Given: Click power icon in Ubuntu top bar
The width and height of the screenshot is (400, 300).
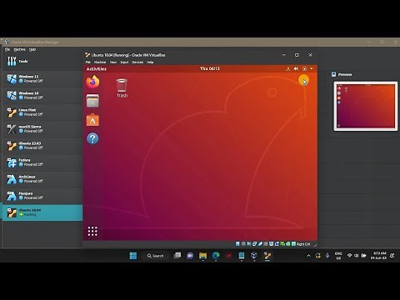Looking at the screenshot, I should point(304,68).
